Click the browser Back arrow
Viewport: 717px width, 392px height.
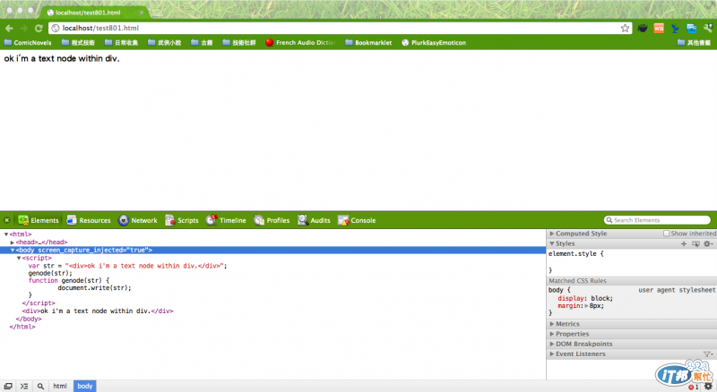(x=9, y=29)
